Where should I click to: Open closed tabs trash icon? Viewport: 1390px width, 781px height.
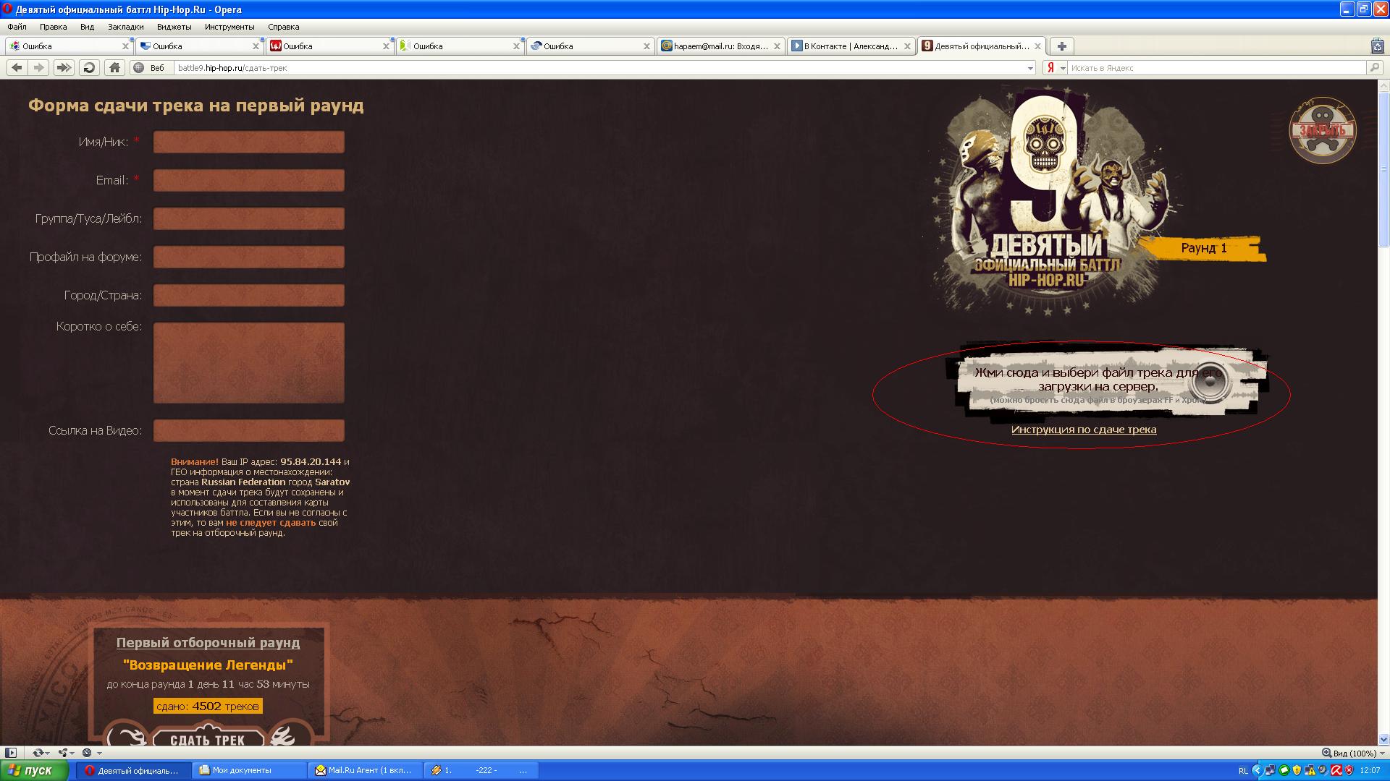[x=1377, y=46]
